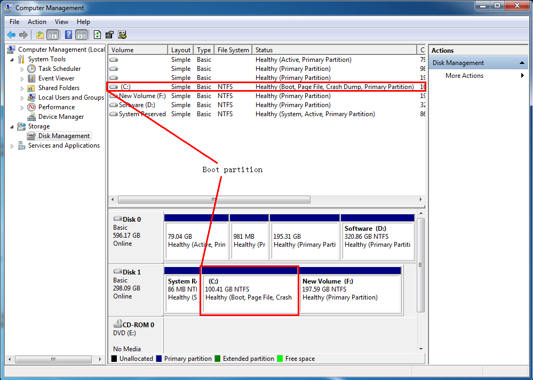Click the Refresh icon on the toolbar
533x380 pixels.
click(97, 35)
